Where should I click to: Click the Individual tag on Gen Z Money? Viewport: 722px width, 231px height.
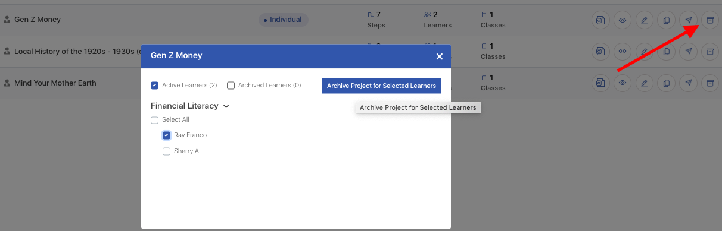coord(283,20)
